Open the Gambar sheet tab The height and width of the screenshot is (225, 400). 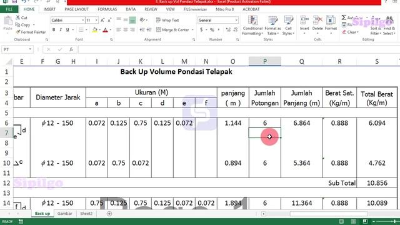pos(65,214)
